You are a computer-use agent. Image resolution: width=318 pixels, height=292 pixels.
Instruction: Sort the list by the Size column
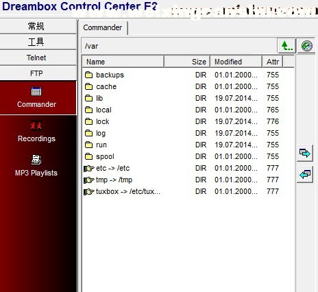pos(187,62)
